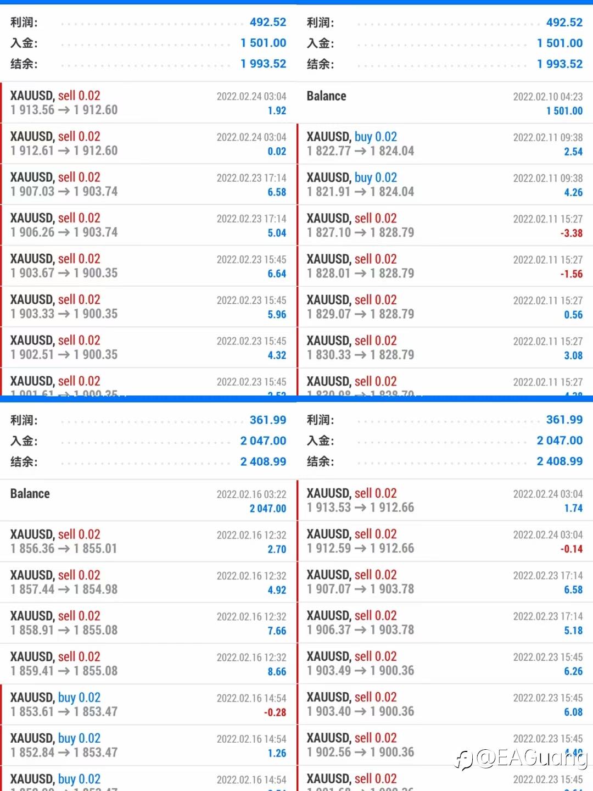Select the Balance entry of 2 047.00
This screenshot has width=593, height=791.
point(148,500)
